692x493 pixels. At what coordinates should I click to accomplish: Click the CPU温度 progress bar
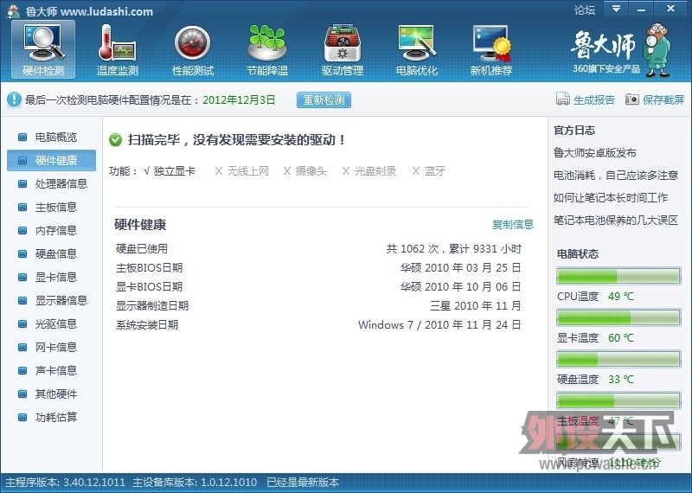click(618, 276)
